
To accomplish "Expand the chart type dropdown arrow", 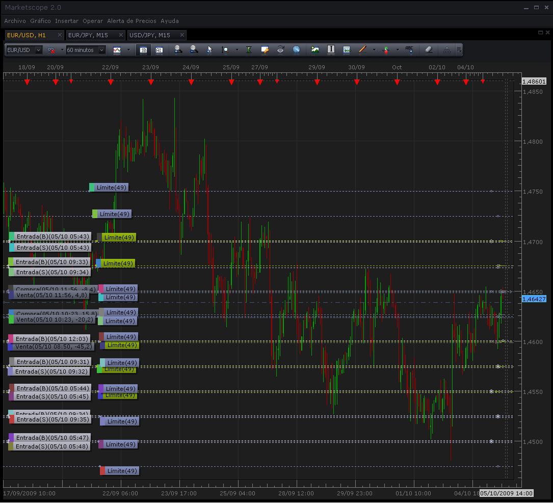I will pyautogui.click(x=128, y=50).
